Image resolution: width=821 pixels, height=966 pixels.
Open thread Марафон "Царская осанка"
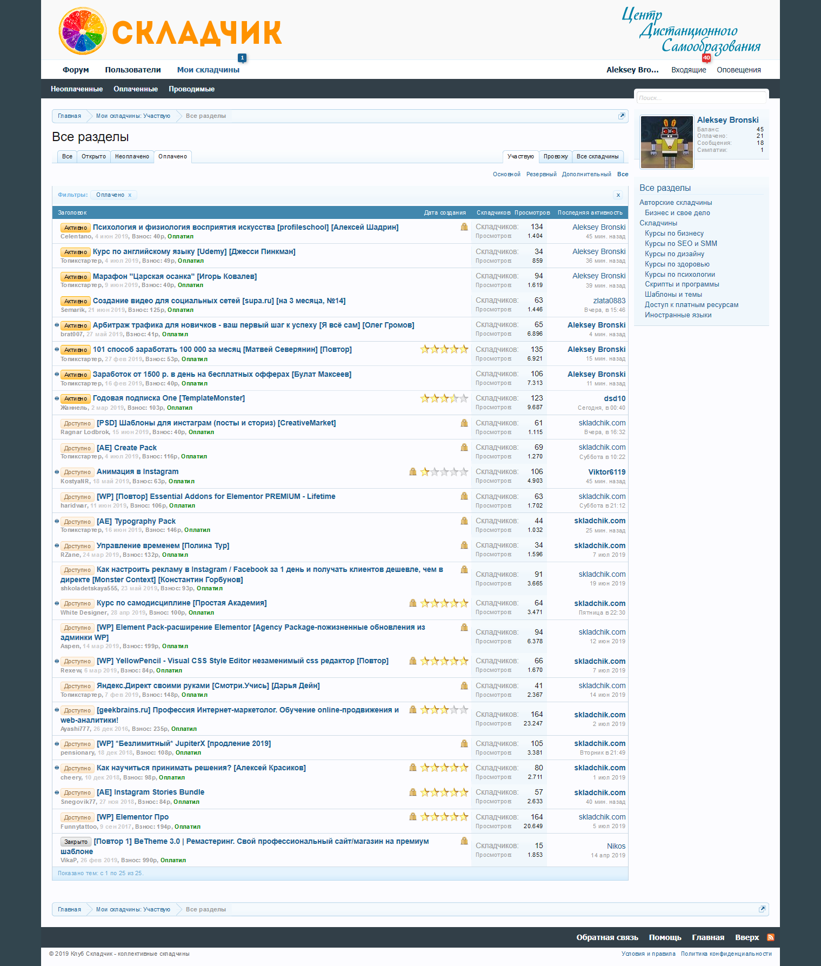click(x=175, y=276)
